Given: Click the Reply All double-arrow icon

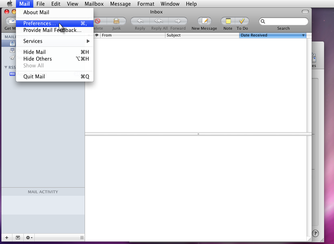Looking at the screenshot, I should click(159, 21).
